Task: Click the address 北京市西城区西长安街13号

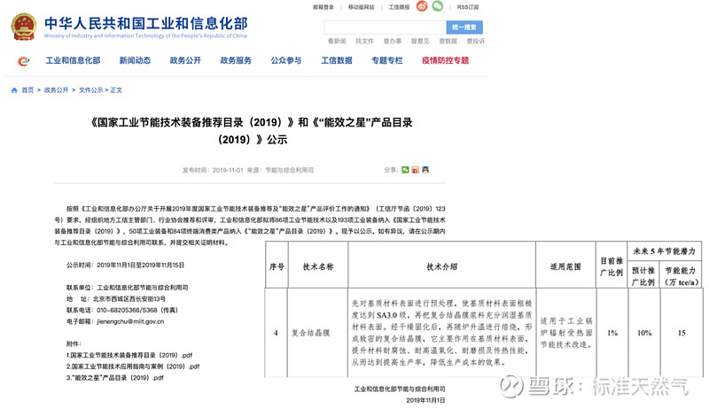Action: [129, 299]
